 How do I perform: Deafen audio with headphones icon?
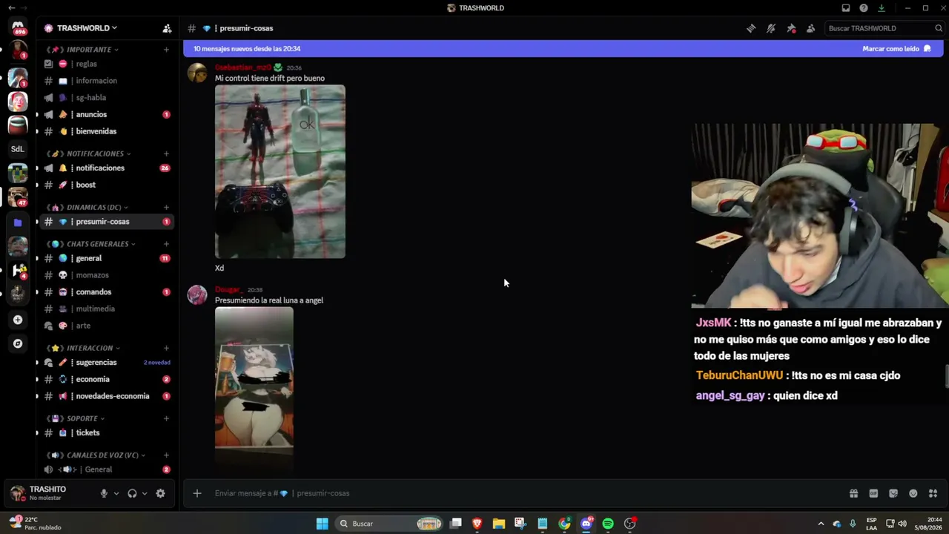tap(132, 493)
